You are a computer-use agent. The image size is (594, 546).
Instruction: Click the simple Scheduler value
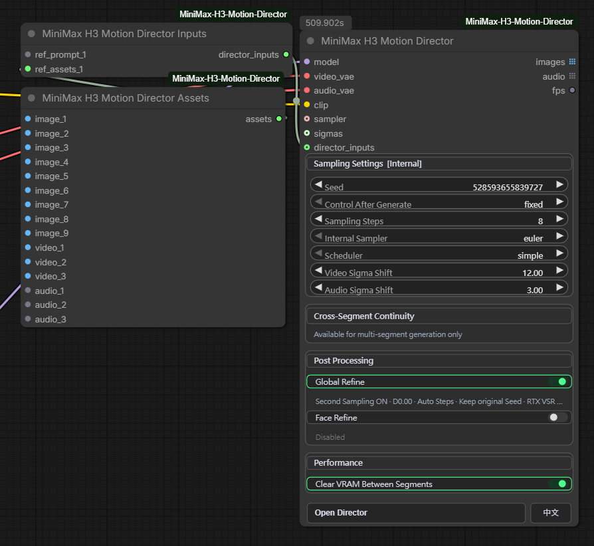(530, 256)
